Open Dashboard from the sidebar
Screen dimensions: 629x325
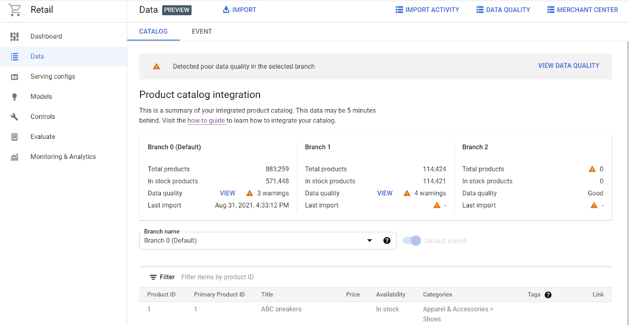63,36
